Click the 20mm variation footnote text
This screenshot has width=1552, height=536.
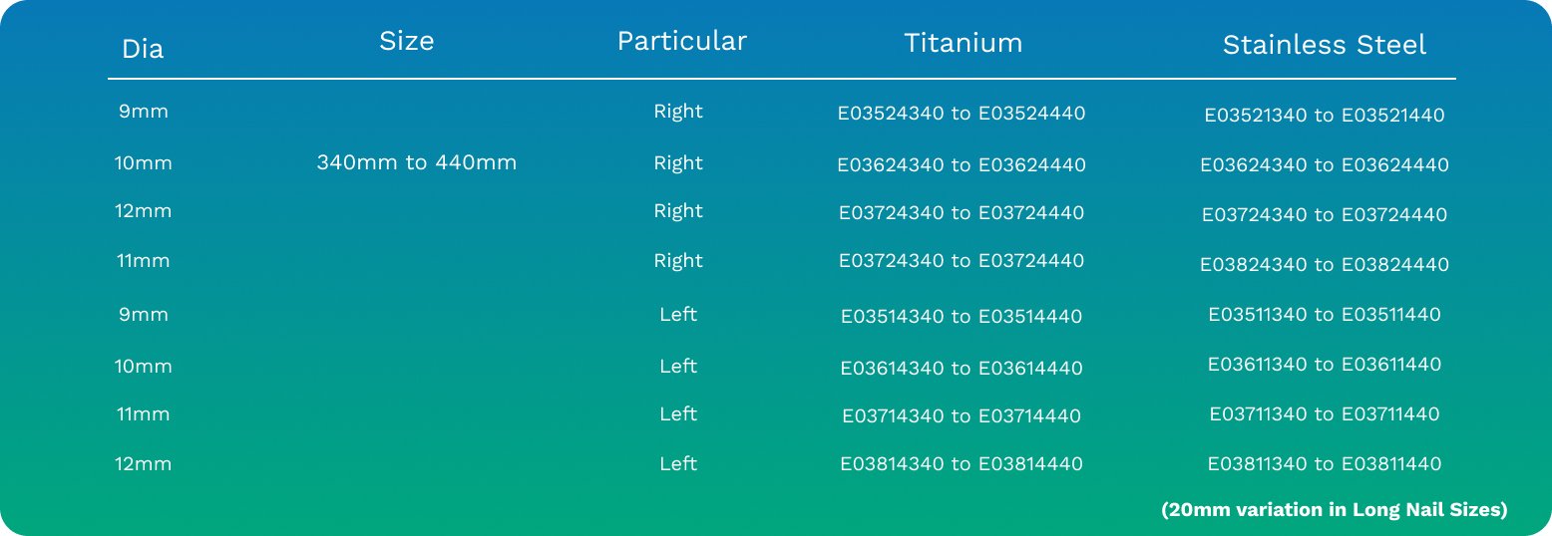coord(1334,510)
